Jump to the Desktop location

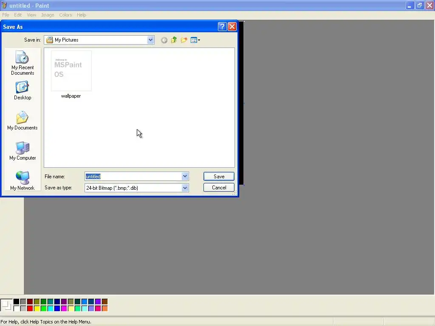point(23,90)
